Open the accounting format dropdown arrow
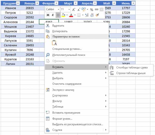The width and height of the screenshot is (155, 135). click(87, 9)
